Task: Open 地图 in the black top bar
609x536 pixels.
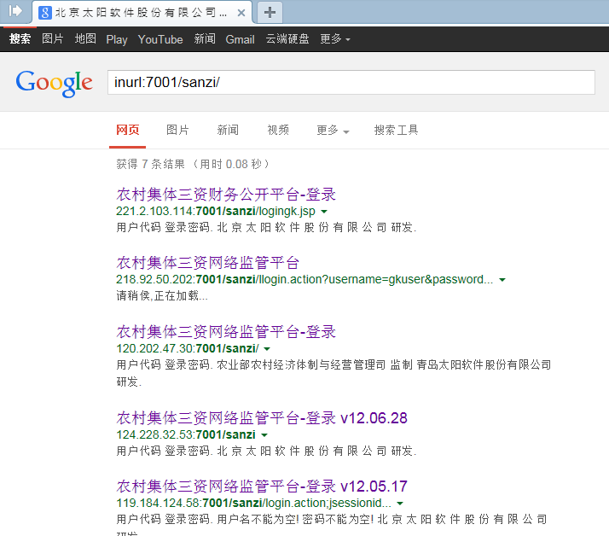Action: 85,39
